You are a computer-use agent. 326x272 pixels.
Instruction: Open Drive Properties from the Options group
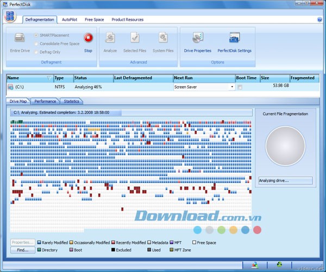[197, 39]
